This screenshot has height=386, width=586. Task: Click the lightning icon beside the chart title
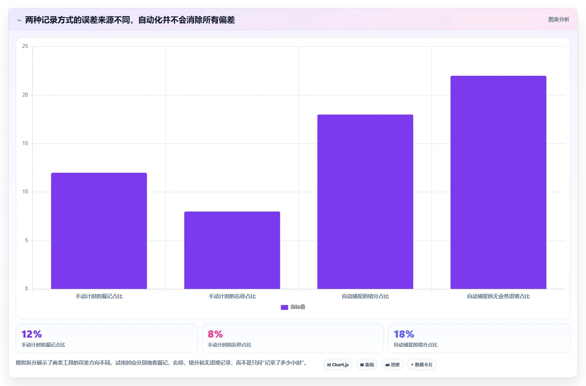tap(19, 20)
